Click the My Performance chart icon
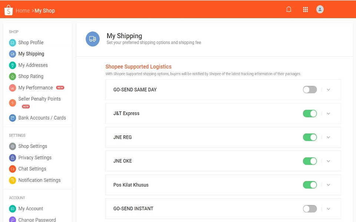The height and width of the screenshot is (222, 356). (x=13, y=88)
